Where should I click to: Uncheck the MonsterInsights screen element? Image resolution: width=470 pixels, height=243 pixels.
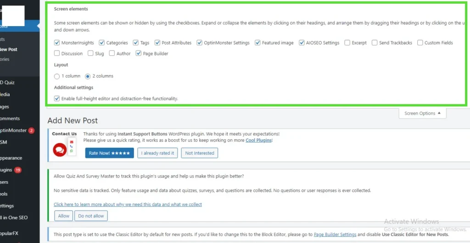(57, 43)
